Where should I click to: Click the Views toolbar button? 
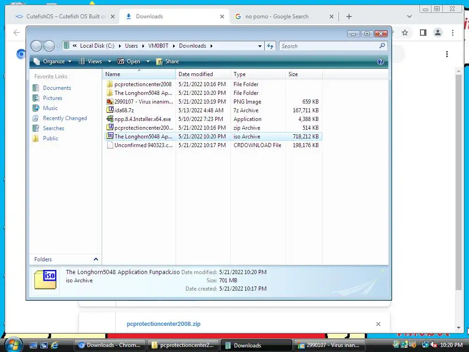point(90,61)
